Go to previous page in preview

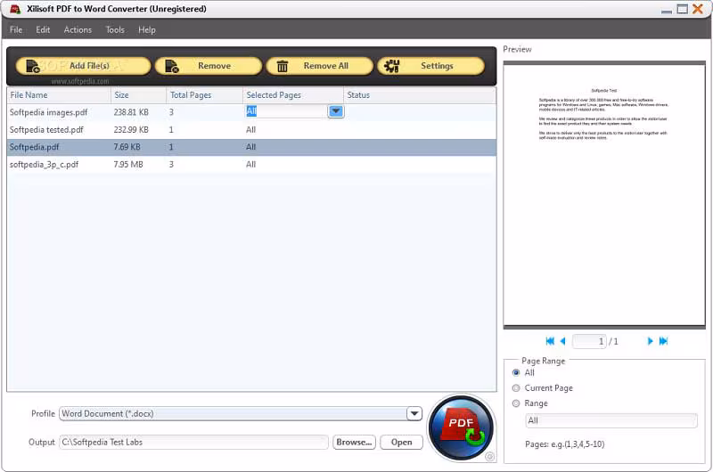tap(563, 341)
